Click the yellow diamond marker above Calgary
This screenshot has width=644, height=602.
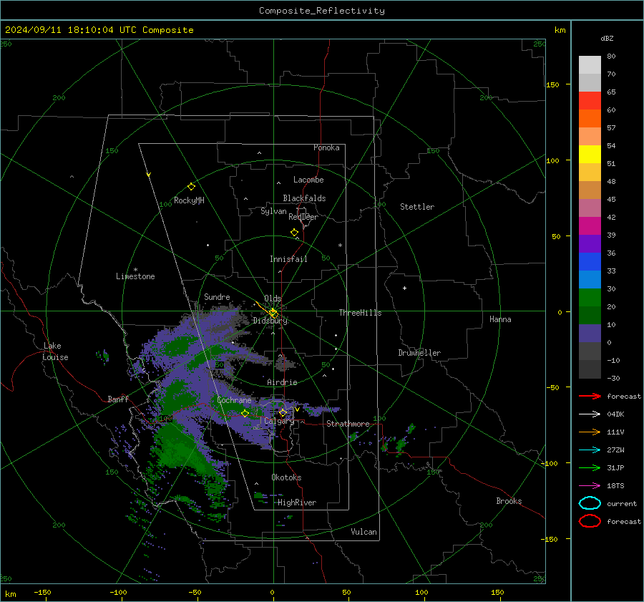pyautogui.click(x=283, y=412)
